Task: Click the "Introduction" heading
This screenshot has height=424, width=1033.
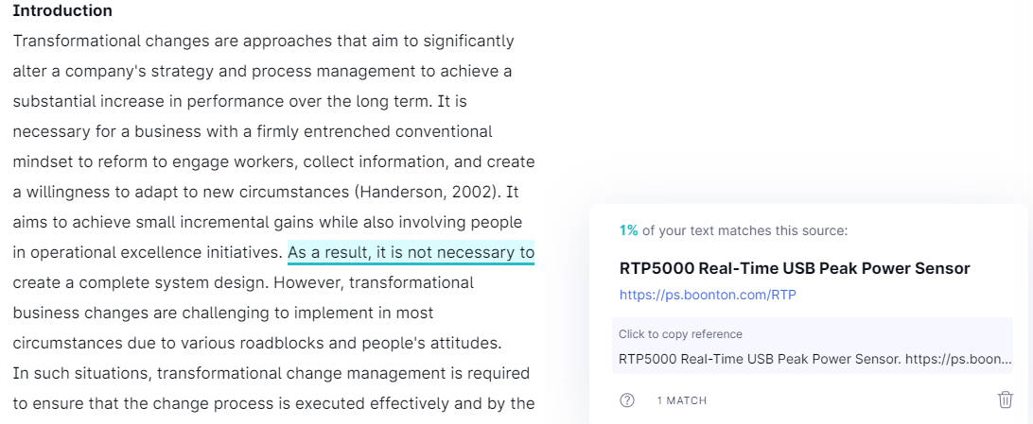Action: (x=62, y=11)
